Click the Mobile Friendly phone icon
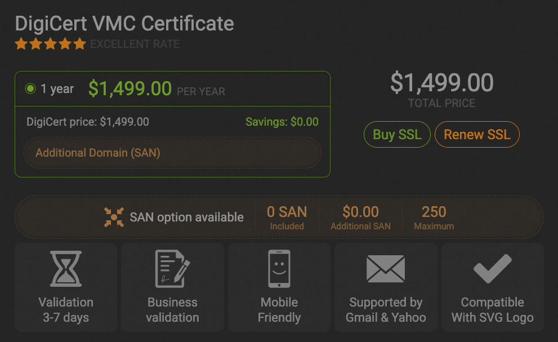The height and width of the screenshot is (342, 558). [x=279, y=269]
